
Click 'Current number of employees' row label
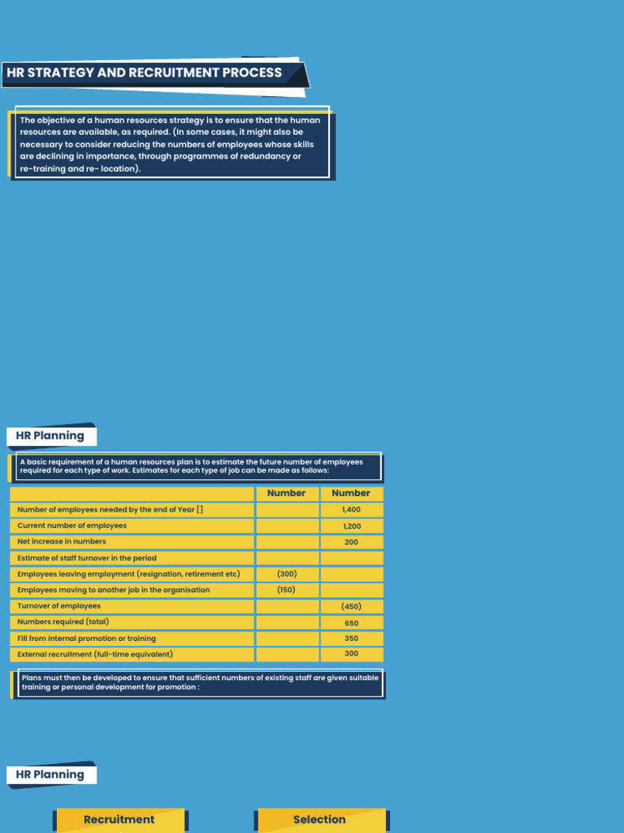click(72, 526)
